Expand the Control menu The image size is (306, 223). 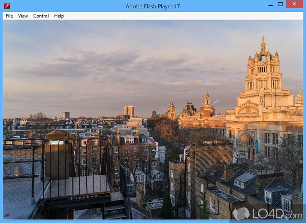[x=41, y=16]
